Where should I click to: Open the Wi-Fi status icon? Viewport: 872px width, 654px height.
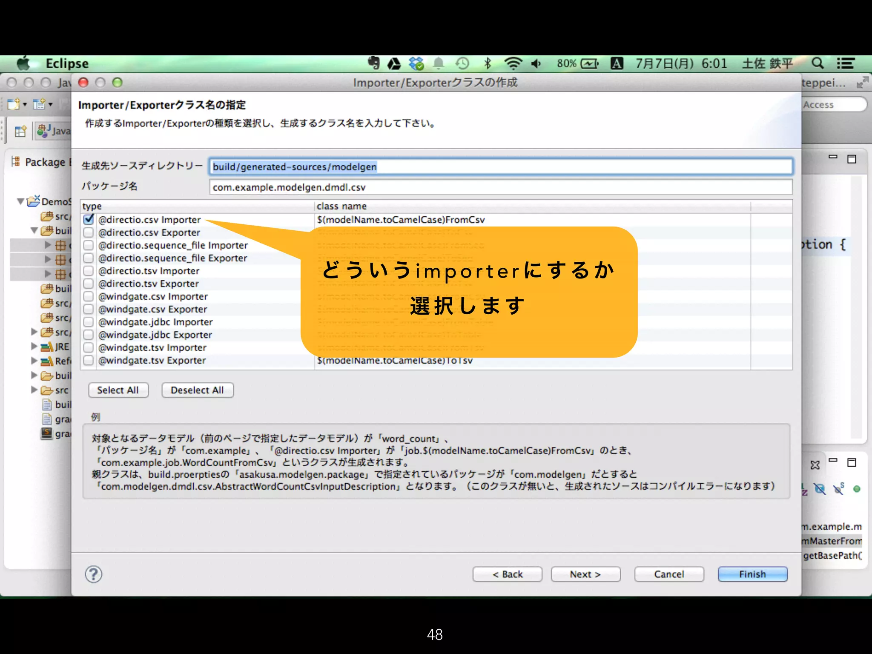(x=513, y=63)
